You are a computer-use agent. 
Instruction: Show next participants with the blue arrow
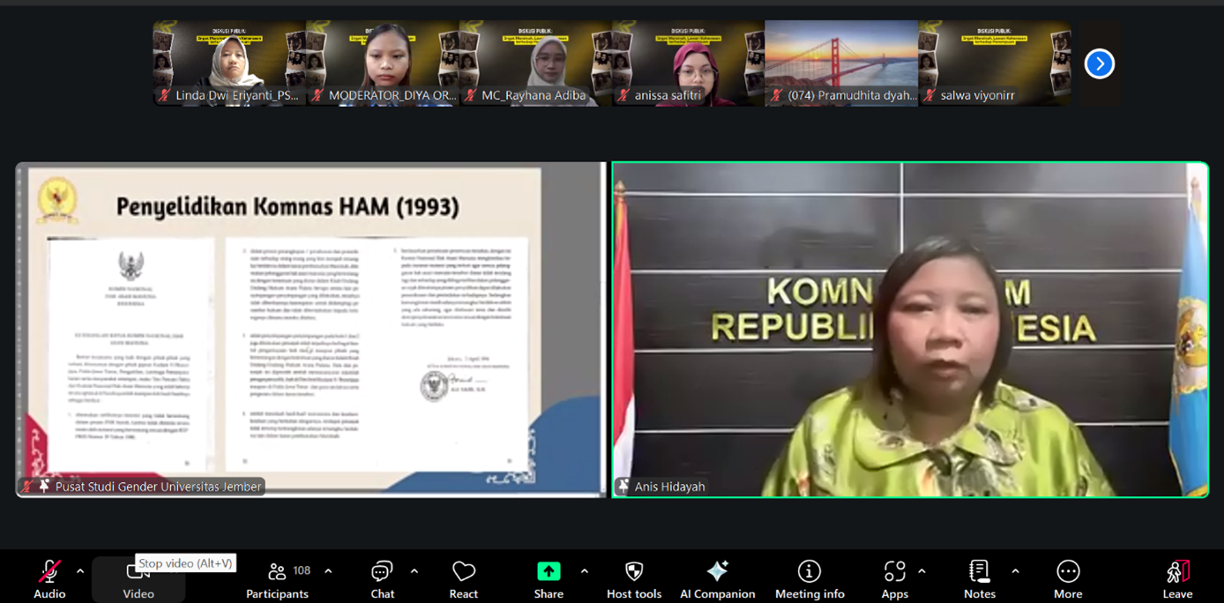pyautogui.click(x=1099, y=63)
